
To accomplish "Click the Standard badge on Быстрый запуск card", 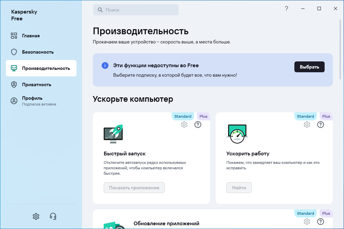I will 183,116.
